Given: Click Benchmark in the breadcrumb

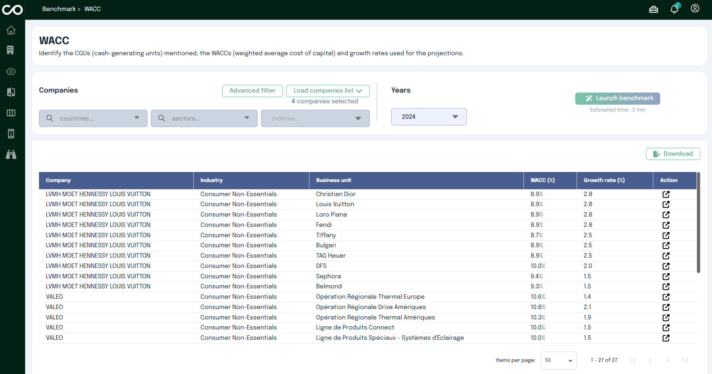Looking at the screenshot, I should (59, 9).
